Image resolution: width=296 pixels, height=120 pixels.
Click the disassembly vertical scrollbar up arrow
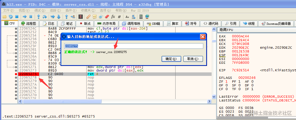tap(214, 29)
